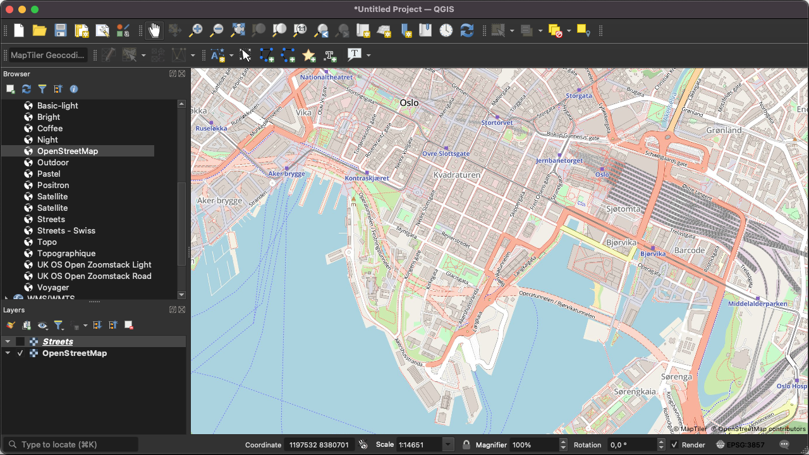Click the deselect features icon
This screenshot has height=455, width=809.
click(x=555, y=30)
